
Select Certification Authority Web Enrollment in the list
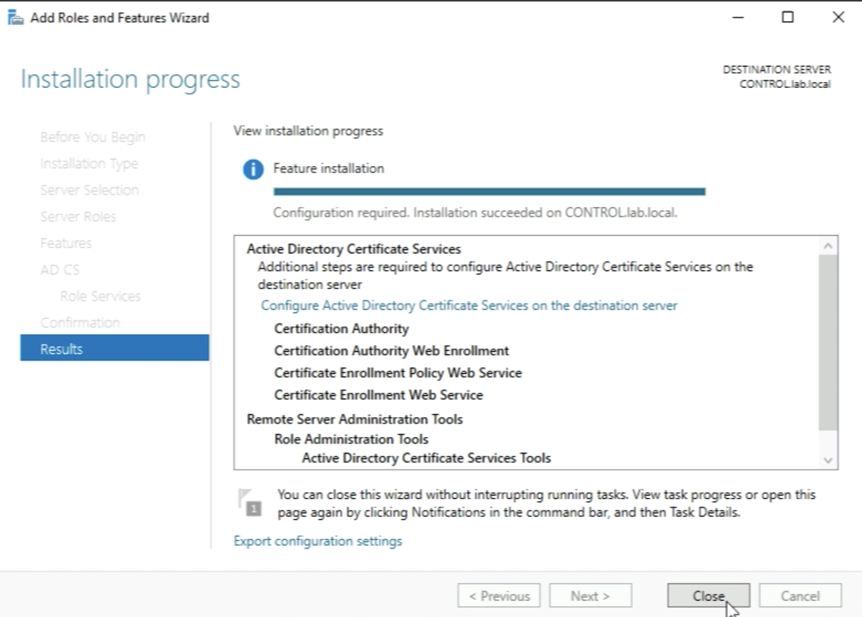(391, 351)
